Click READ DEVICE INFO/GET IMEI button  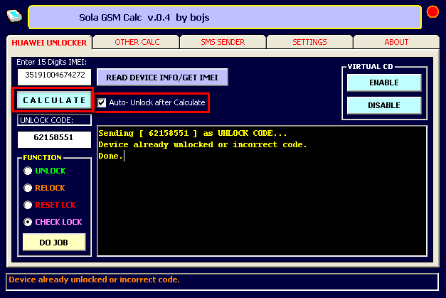point(162,78)
